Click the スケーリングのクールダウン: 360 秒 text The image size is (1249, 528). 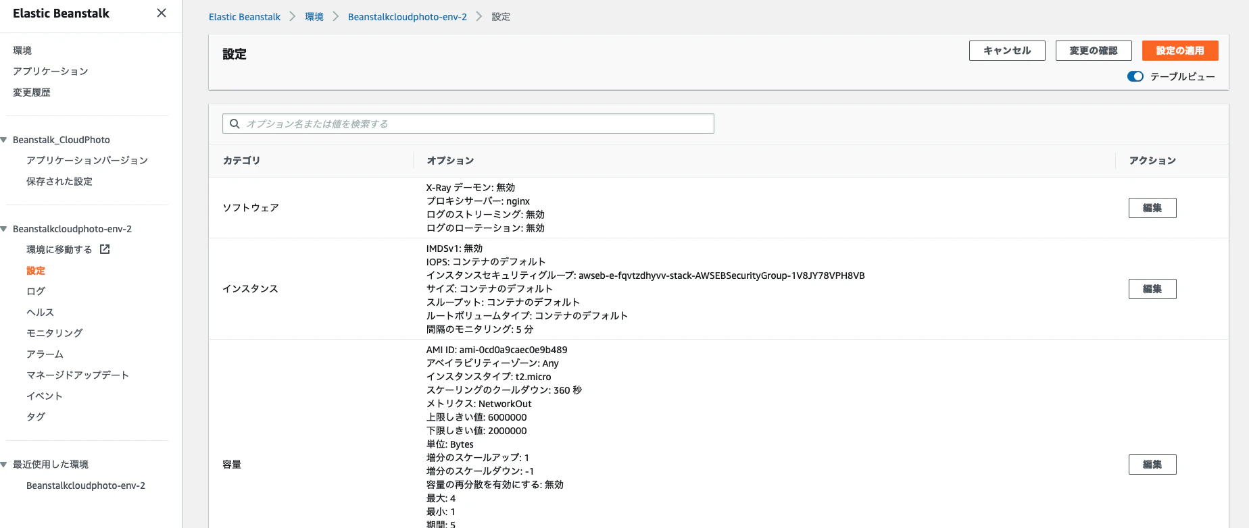point(504,390)
